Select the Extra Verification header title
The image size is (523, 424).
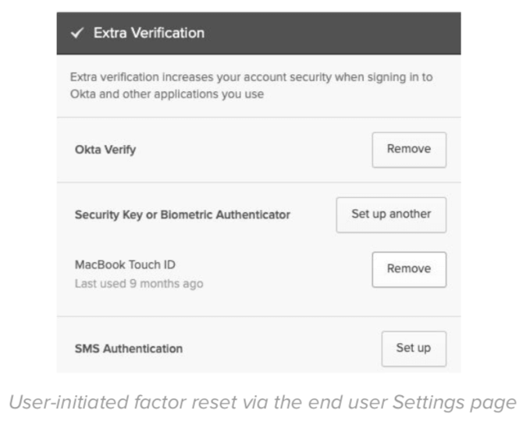point(148,34)
